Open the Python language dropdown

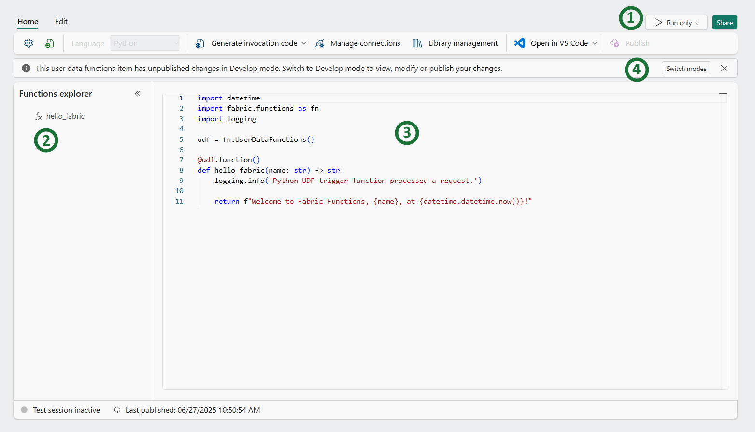click(x=145, y=43)
